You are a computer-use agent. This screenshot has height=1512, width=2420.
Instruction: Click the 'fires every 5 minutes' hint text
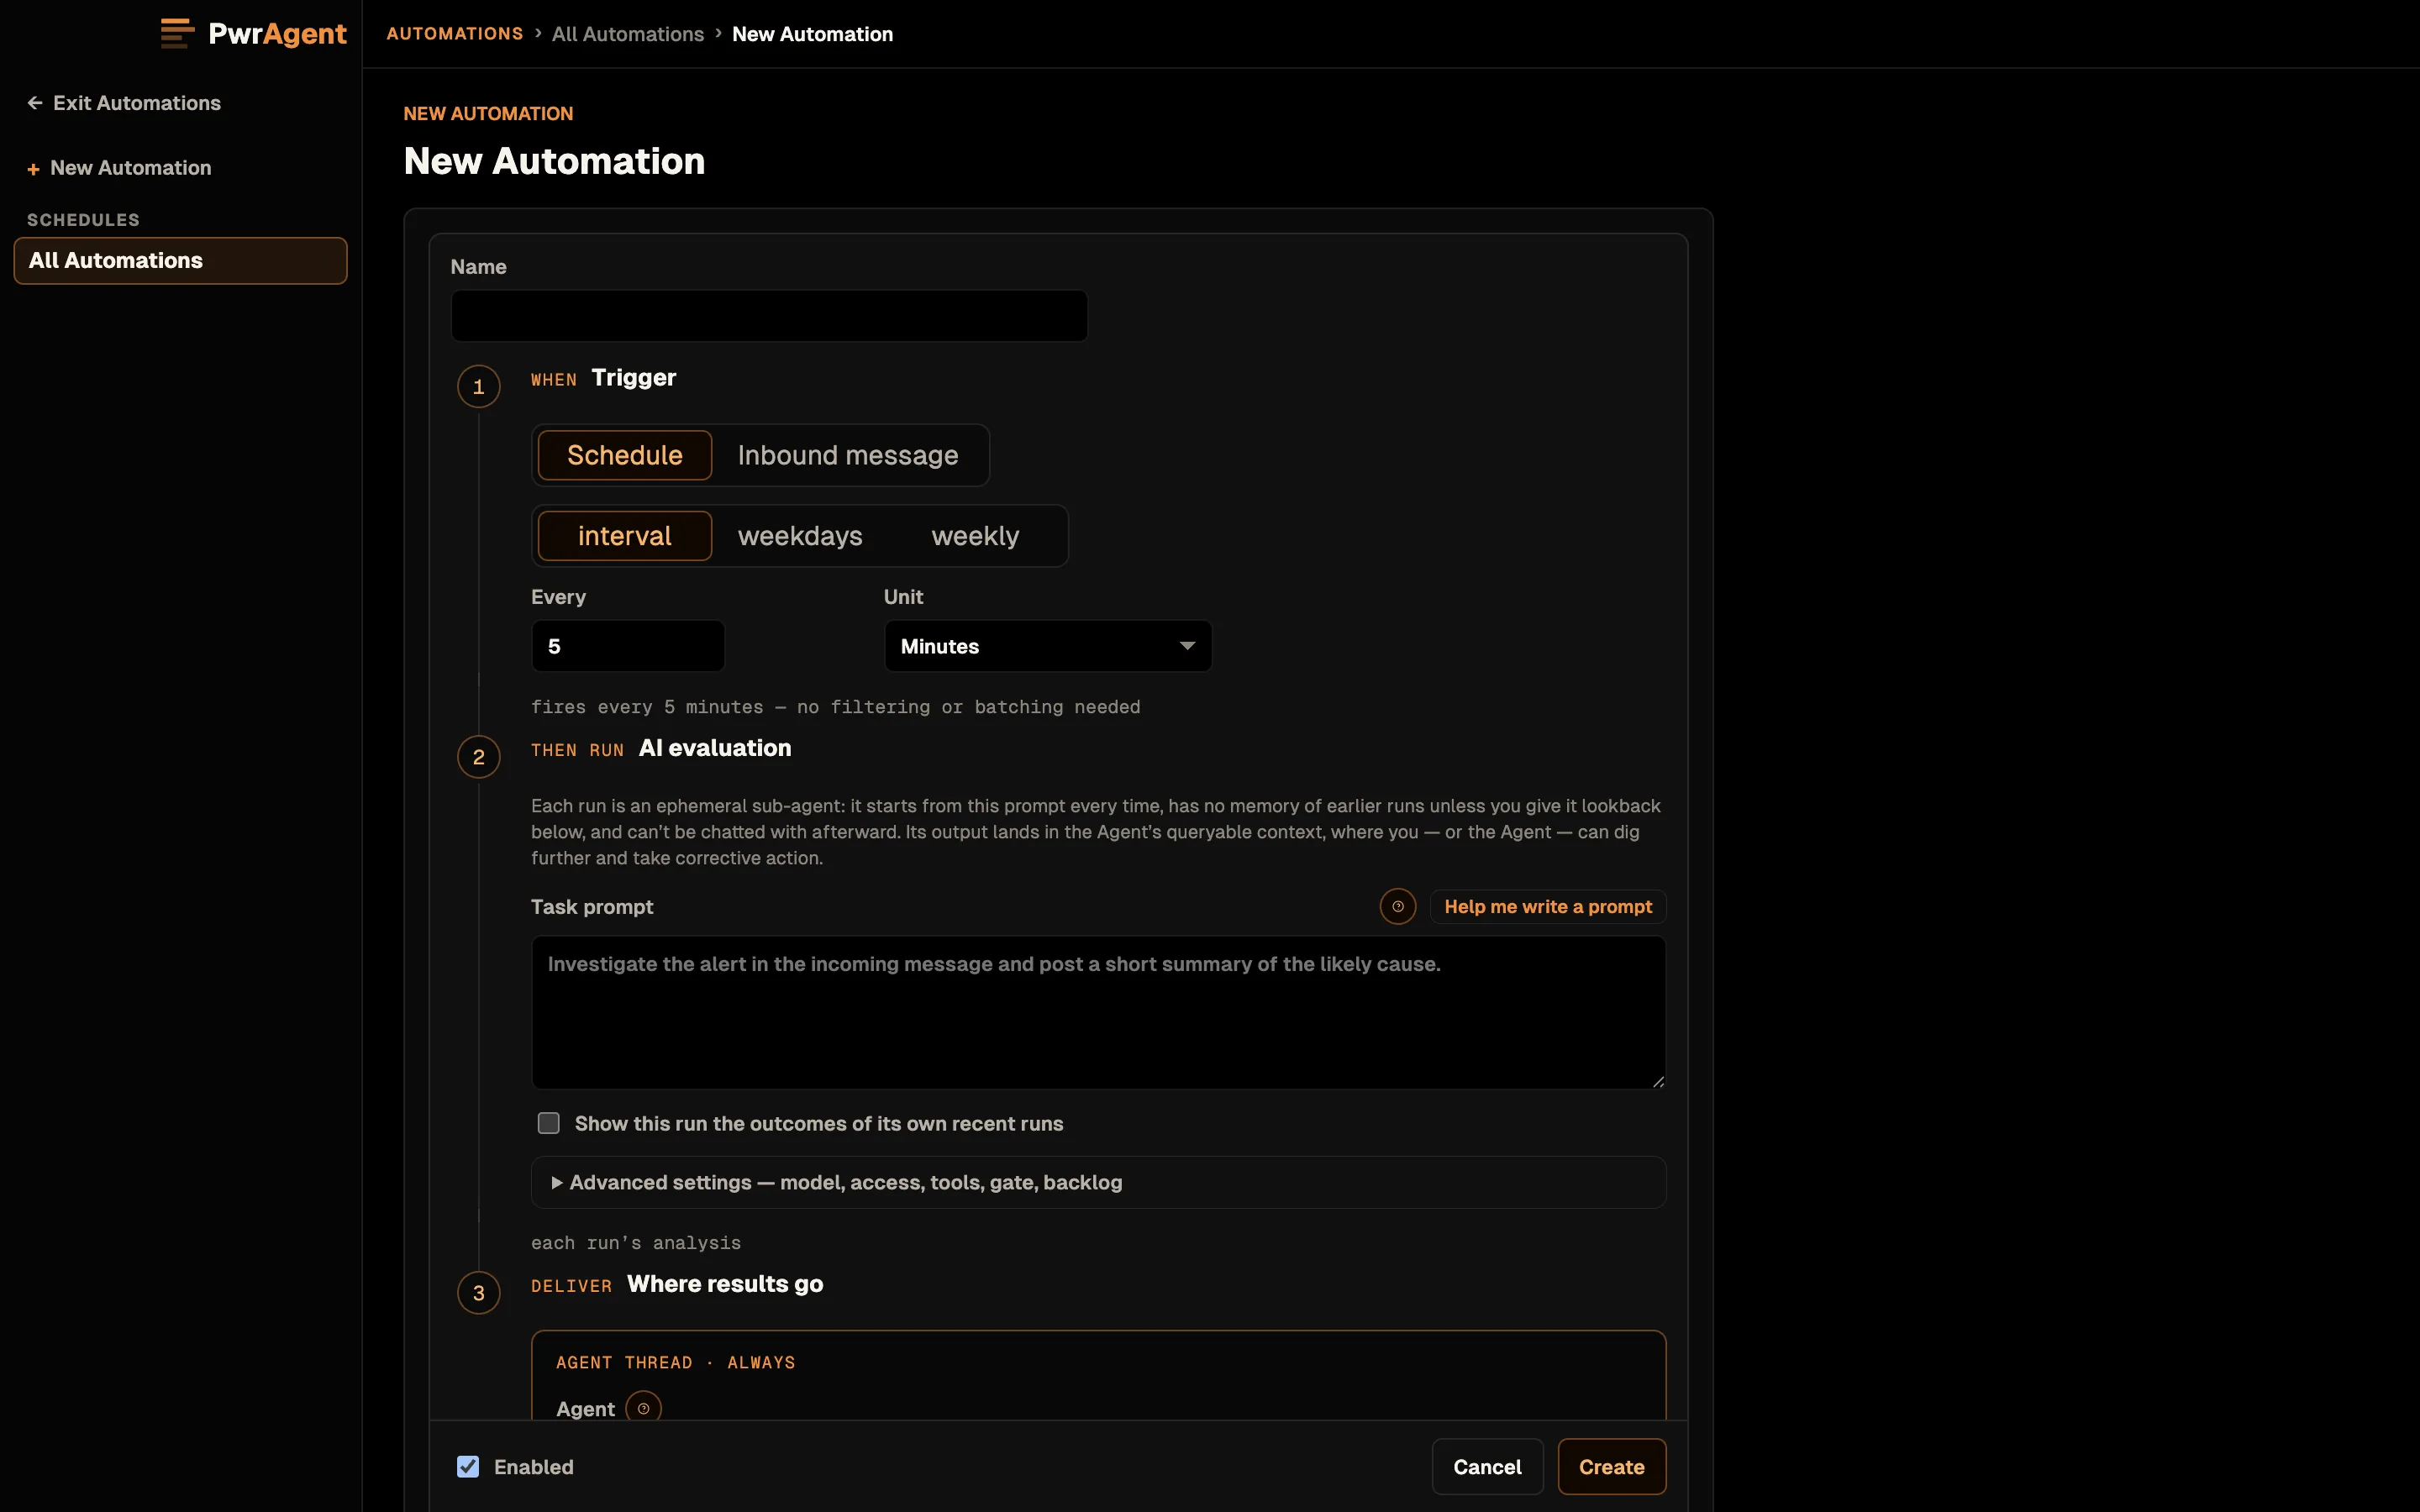click(x=835, y=707)
